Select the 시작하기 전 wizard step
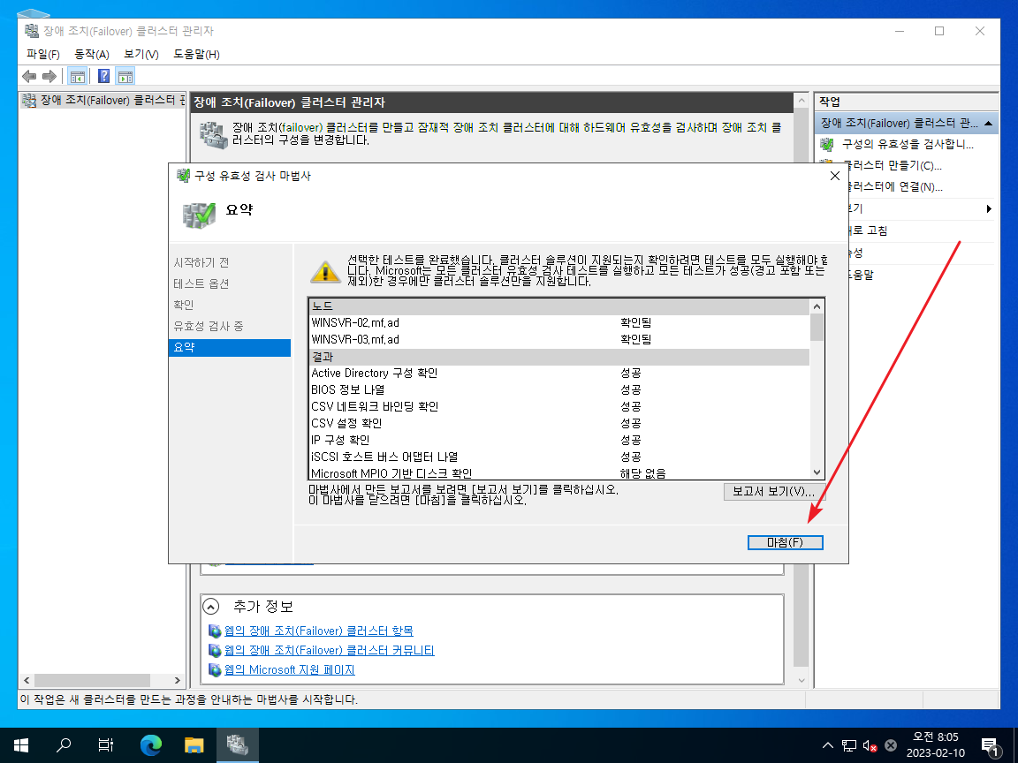Viewport: 1018px width, 763px height. pyautogui.click(x=201, y=262)
